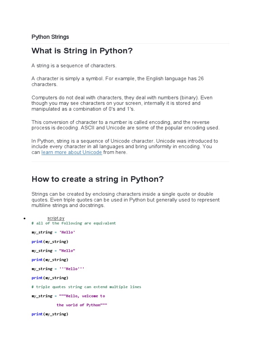The width and height of the screenshot is (261, 348).
Task: Click the first print(my_string) statement
Action: (x=50, y=242)
